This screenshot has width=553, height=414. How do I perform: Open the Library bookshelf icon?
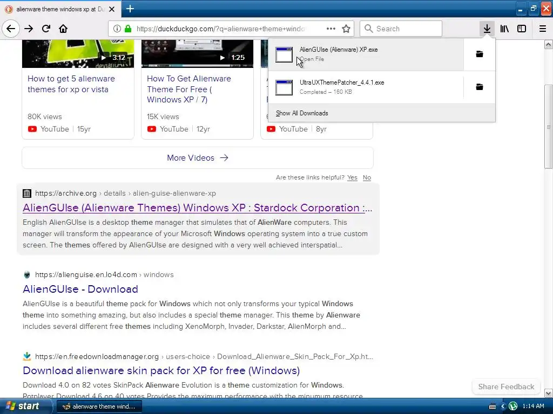click(x=504, y=29)
